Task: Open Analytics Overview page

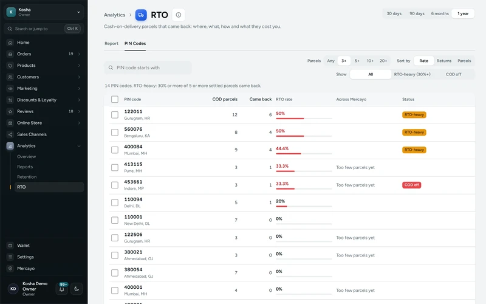Action: pos(26,157)
